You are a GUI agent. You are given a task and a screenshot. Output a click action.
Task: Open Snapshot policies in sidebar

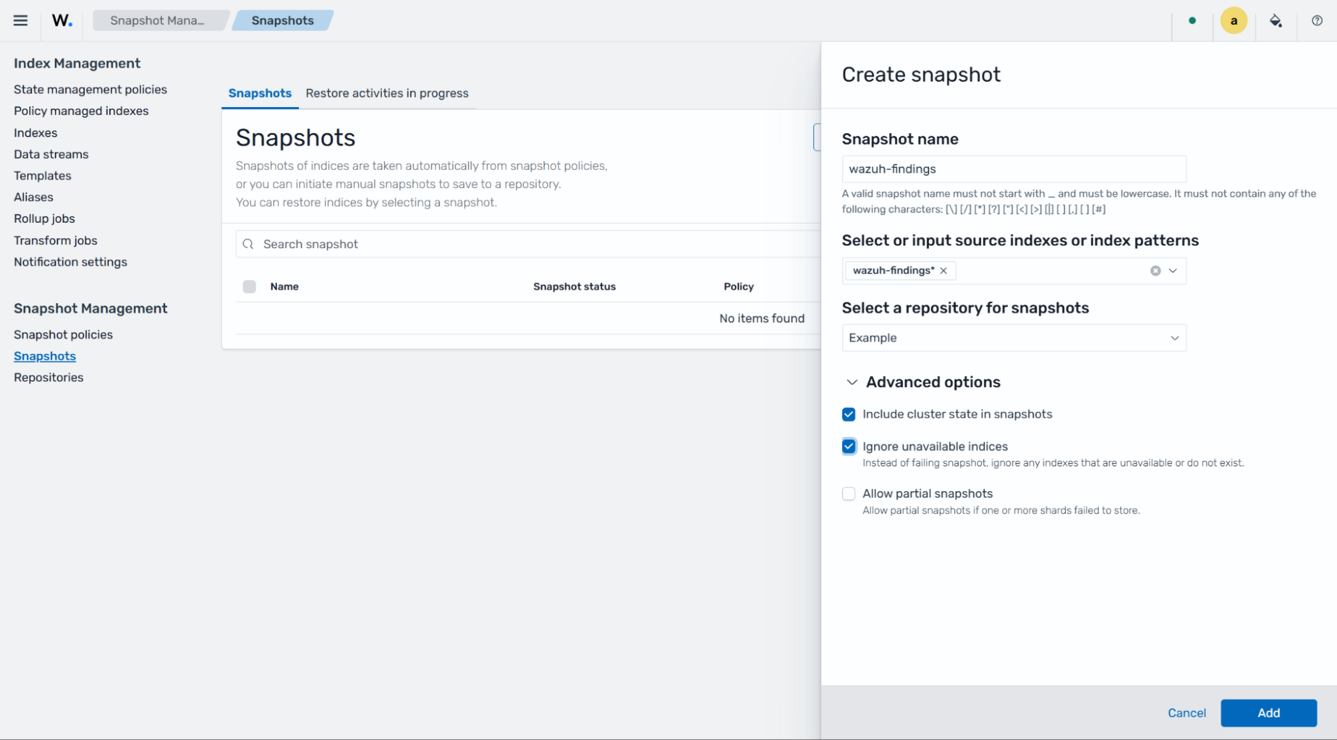click(x=63, y=335)
